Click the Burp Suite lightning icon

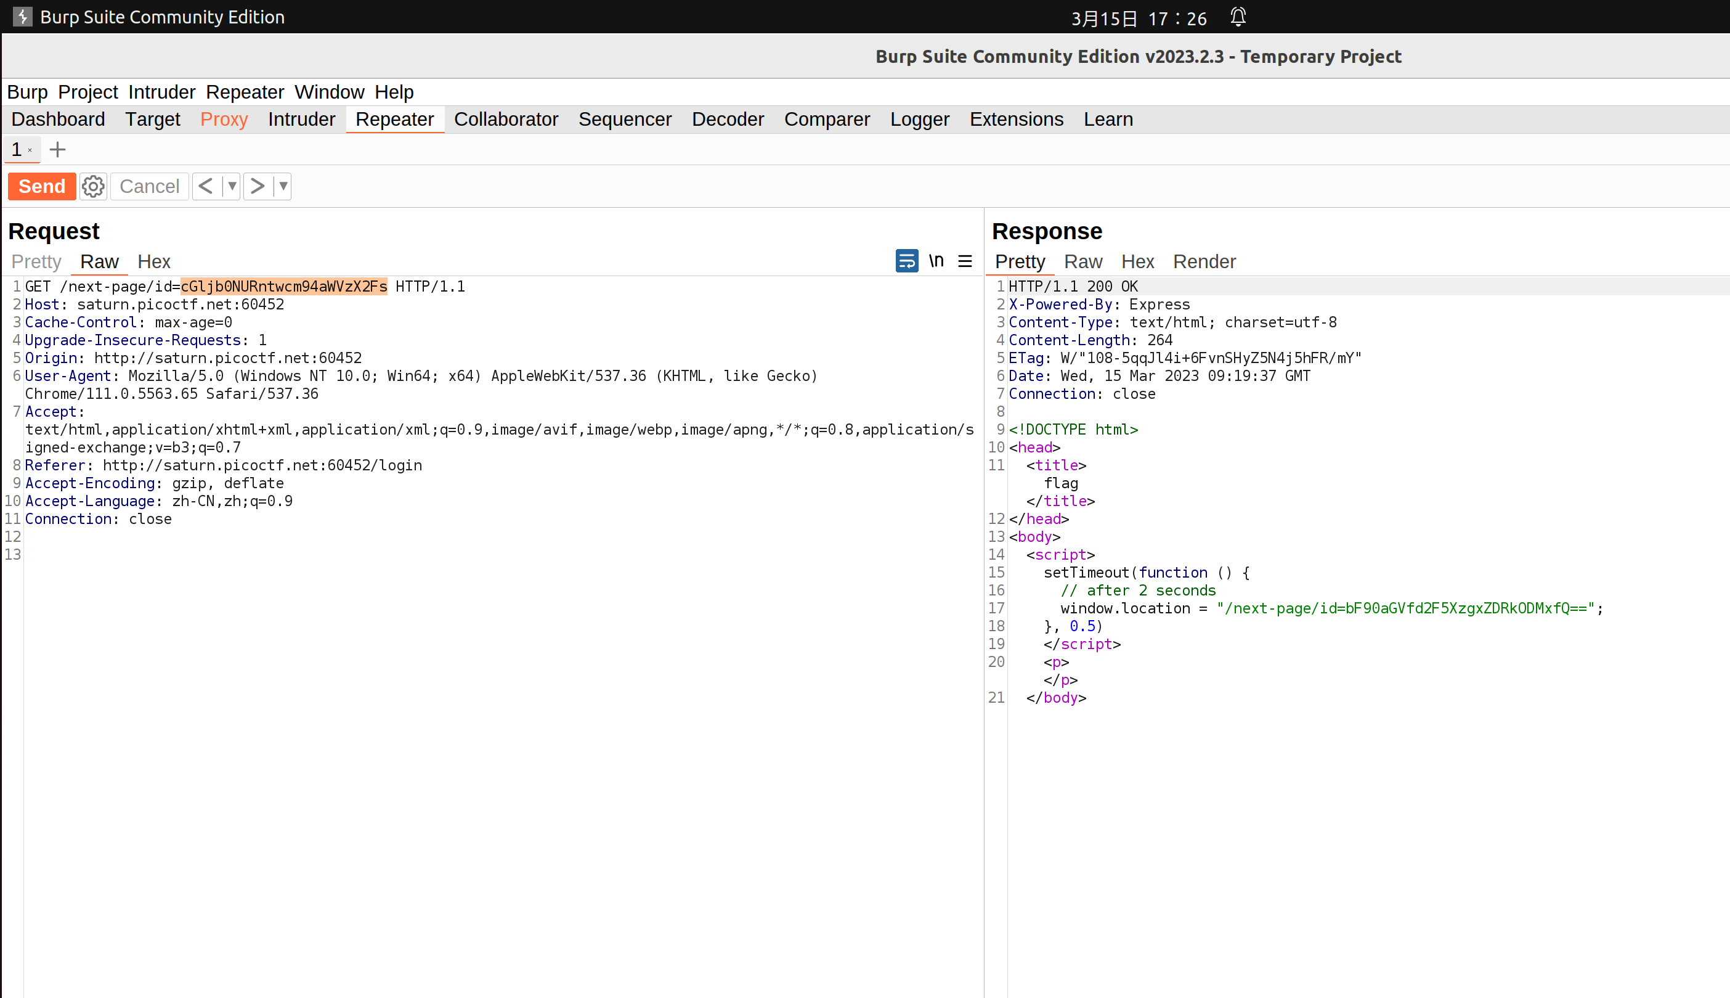23,17
